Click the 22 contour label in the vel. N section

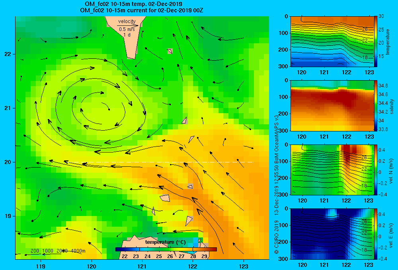click(364, 169)
